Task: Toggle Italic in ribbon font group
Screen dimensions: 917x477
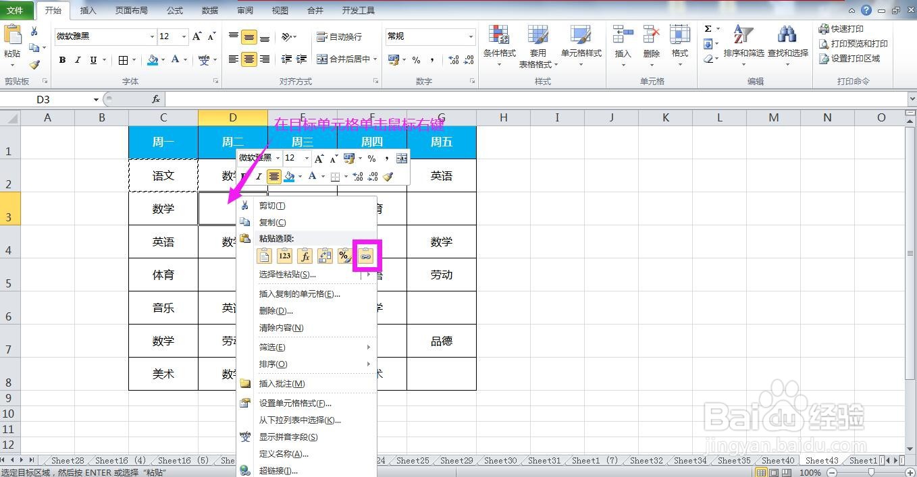Action: (x=78, y=60)
